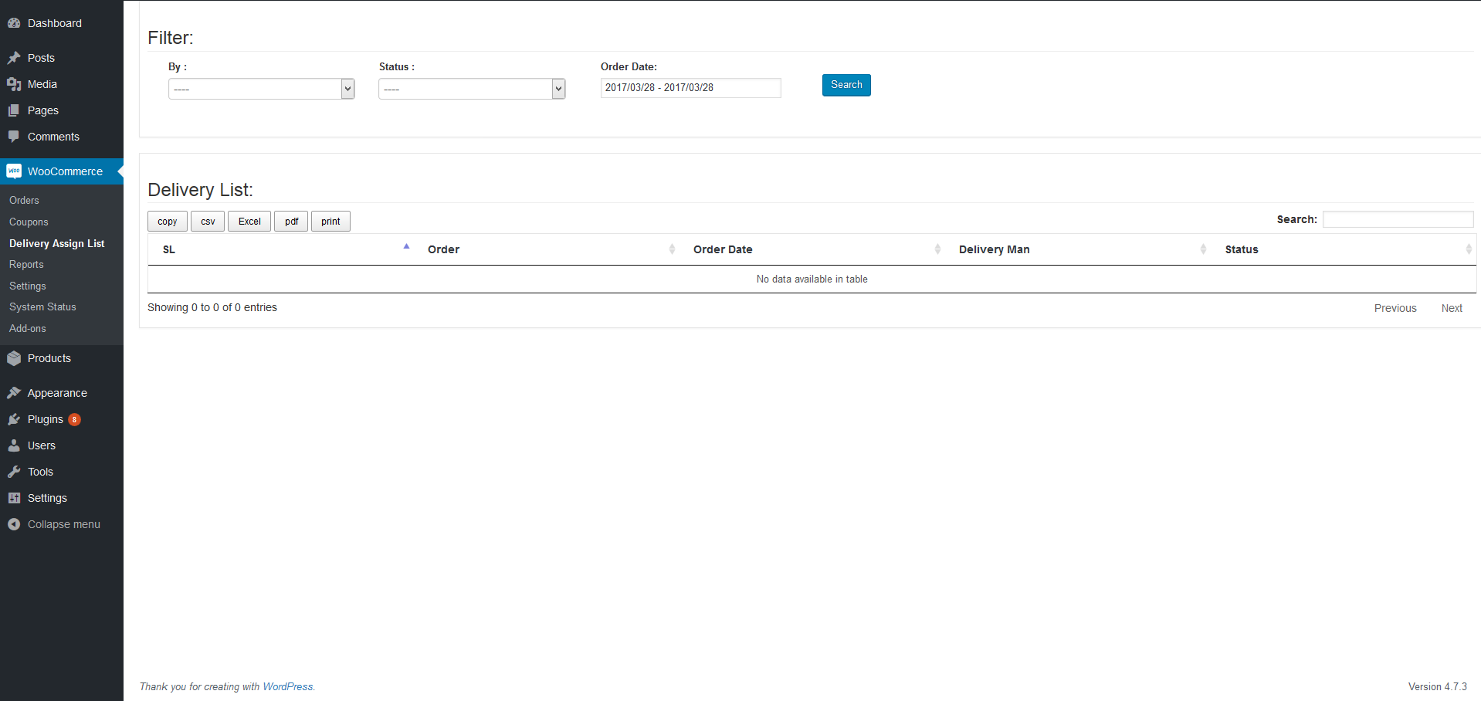Click the Comments speech bubble icon
1481x701 pixels.
[x=14, y=137]
